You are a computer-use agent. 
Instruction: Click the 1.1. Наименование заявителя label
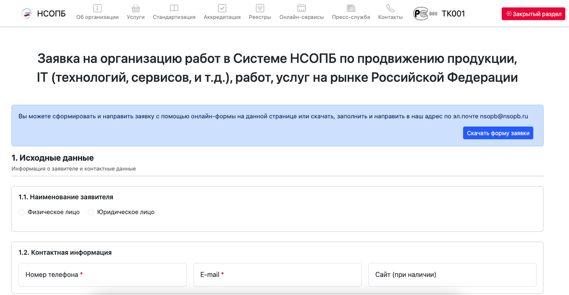coord(66,197)
